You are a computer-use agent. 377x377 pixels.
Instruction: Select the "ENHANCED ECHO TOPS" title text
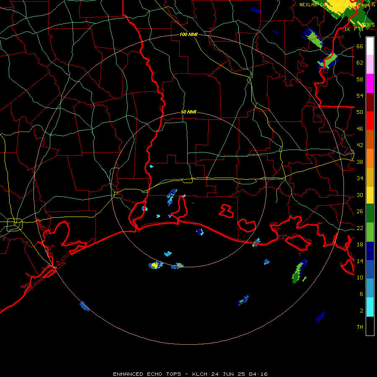147,374
